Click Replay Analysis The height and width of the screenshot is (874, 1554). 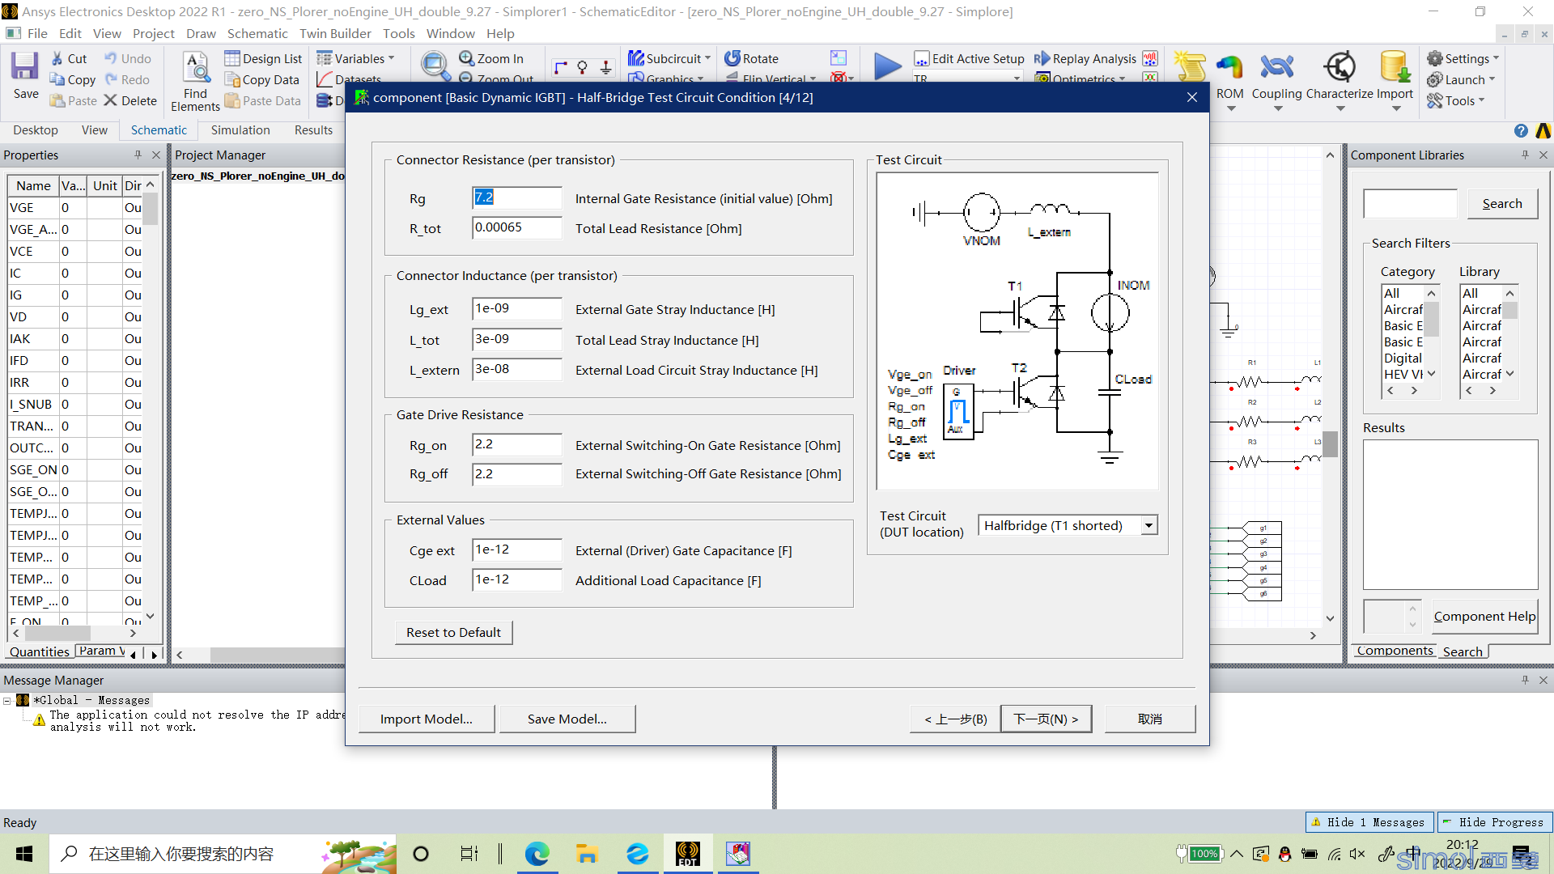coord(1085,58)
